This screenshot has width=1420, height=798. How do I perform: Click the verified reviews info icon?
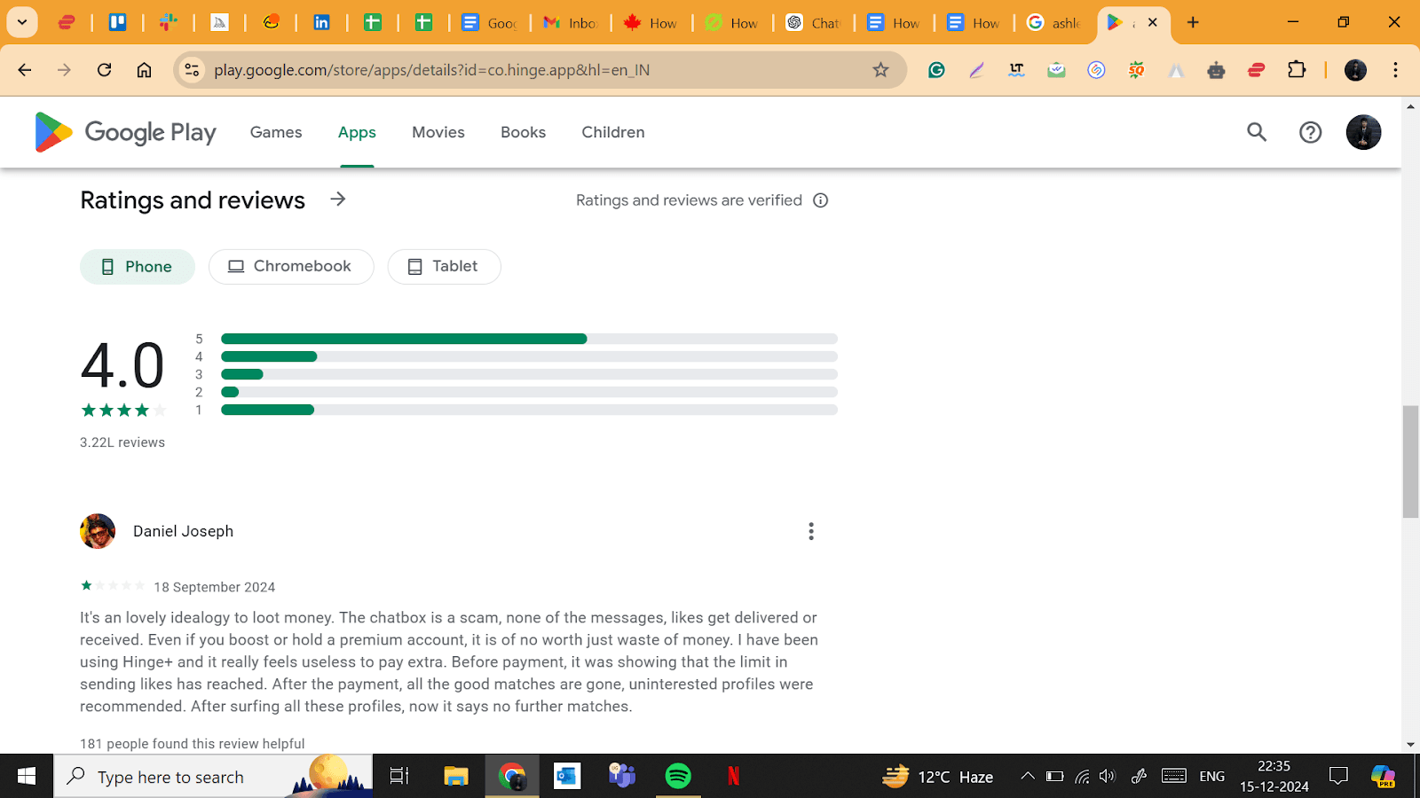(x=821, y=200)
